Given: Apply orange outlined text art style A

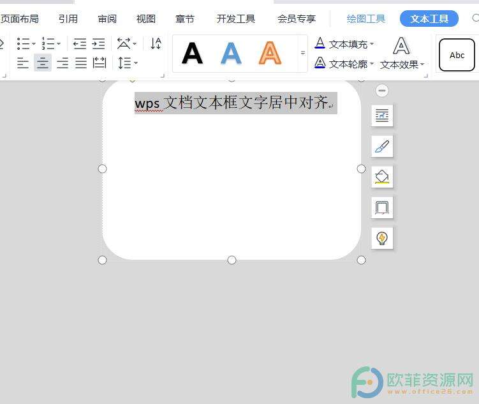Looking at the screenshot, I should pos(270,53).
